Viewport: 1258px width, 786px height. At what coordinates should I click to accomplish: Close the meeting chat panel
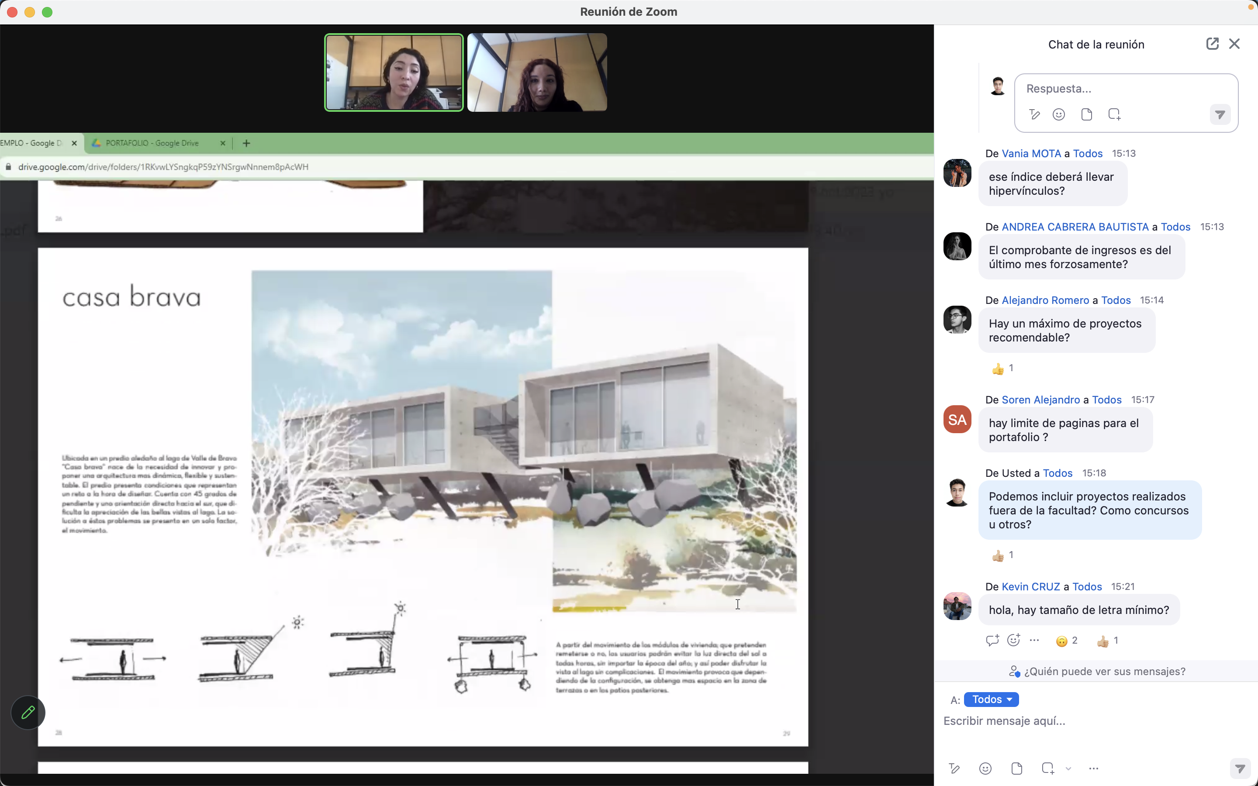[1234, 44]
